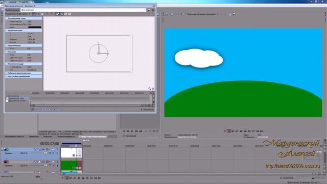Create a keyframe in Track Motion

point(55,109)
